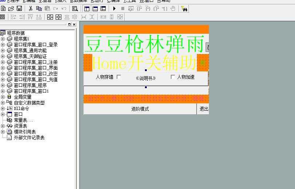Screen dimensions: 295x189
Task: Open the 编辑 menu
Action: tap(29, 1)
